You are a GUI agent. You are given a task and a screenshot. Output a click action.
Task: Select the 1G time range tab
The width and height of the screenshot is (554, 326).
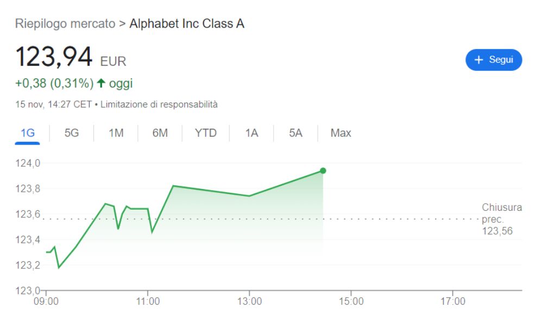click(28, 133)
